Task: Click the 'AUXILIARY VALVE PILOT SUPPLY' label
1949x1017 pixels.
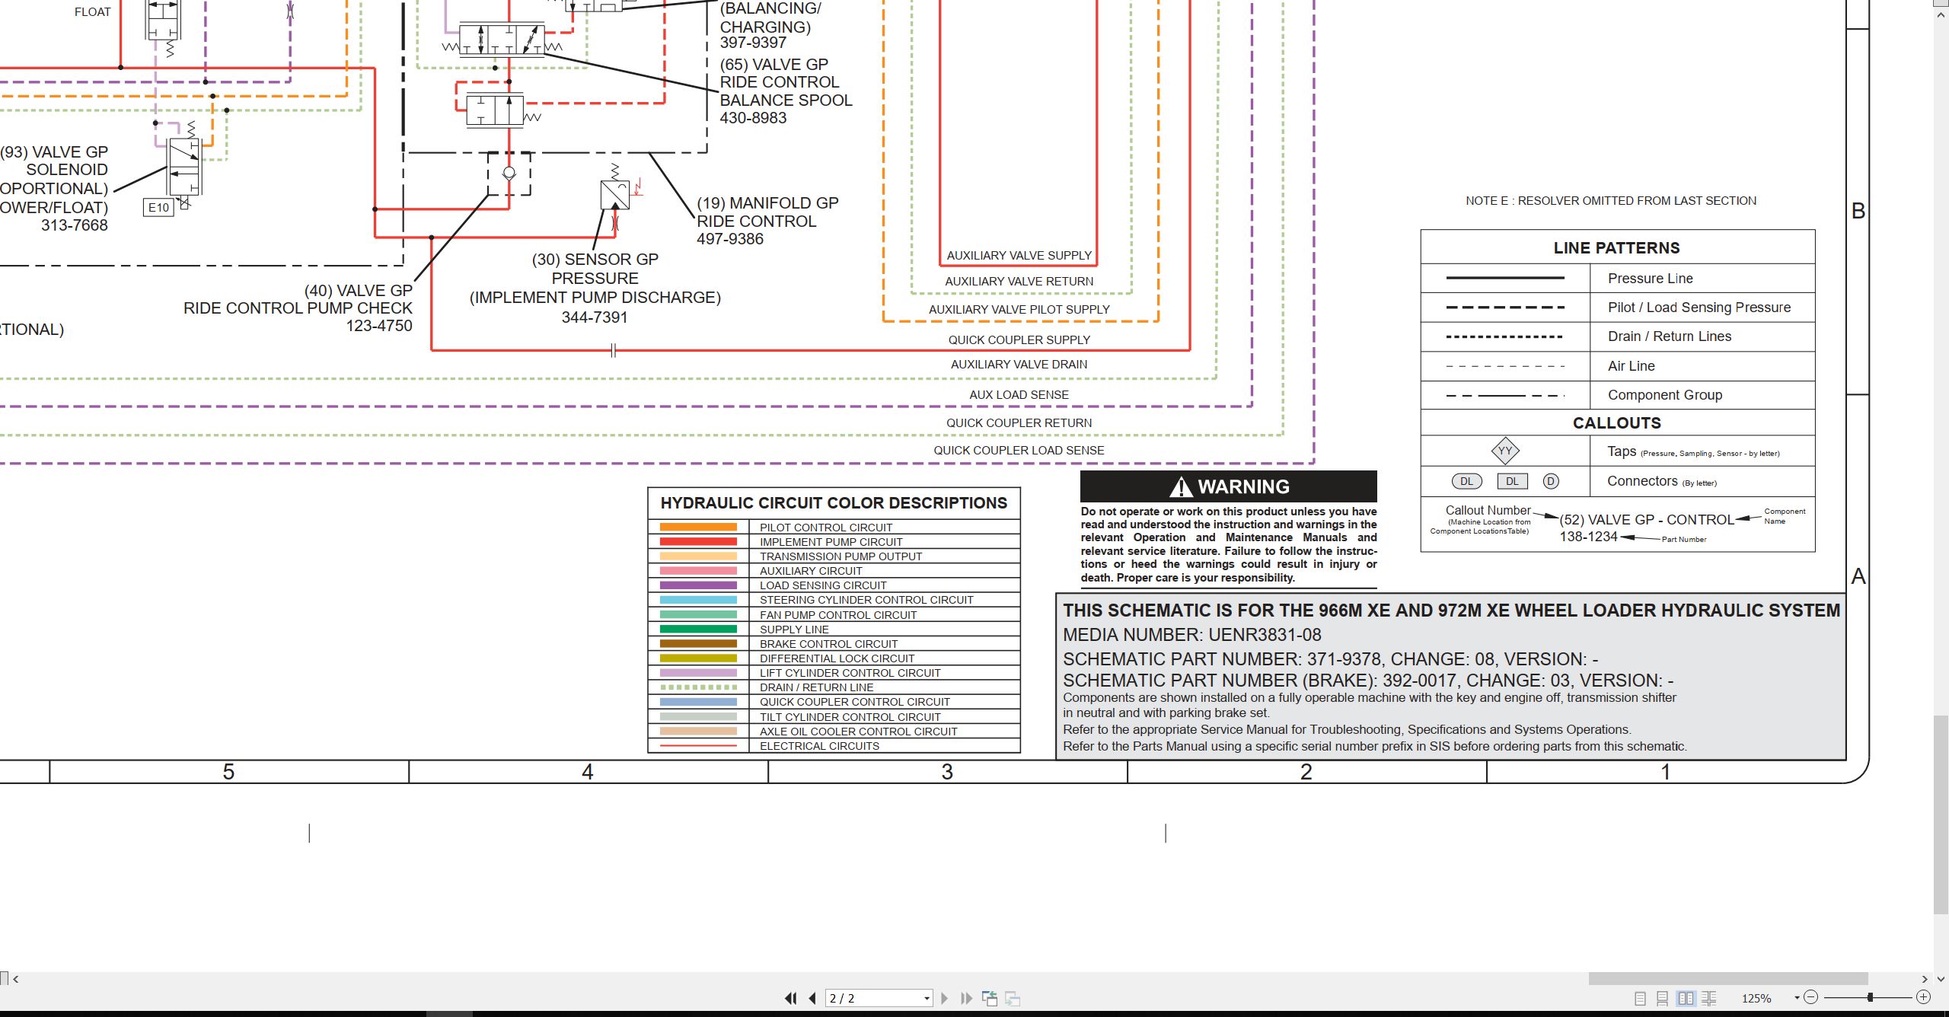Action: click(x=1019, y=310)
